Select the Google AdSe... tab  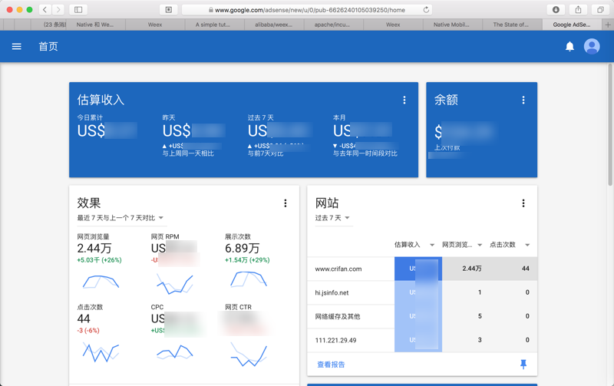tap(572, 25)
